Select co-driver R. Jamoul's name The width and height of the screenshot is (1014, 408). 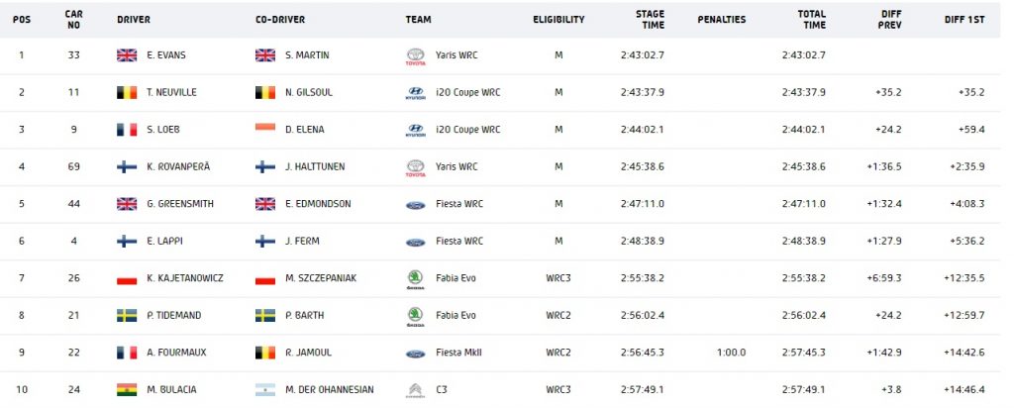click(x=305, y=354)
